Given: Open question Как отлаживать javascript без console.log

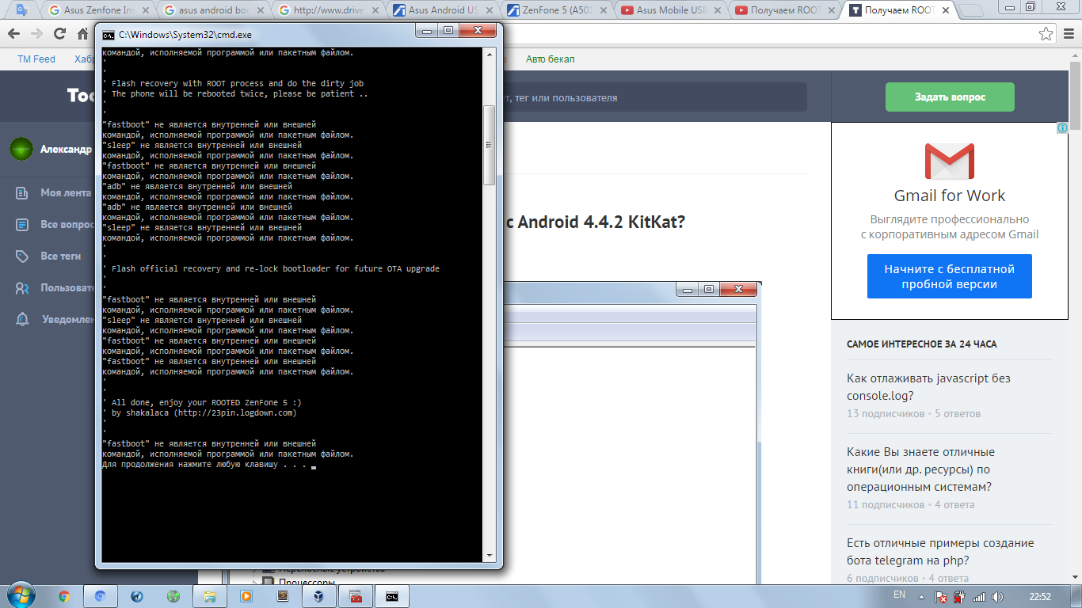Looking at the screenshot, I should [928, 387].
